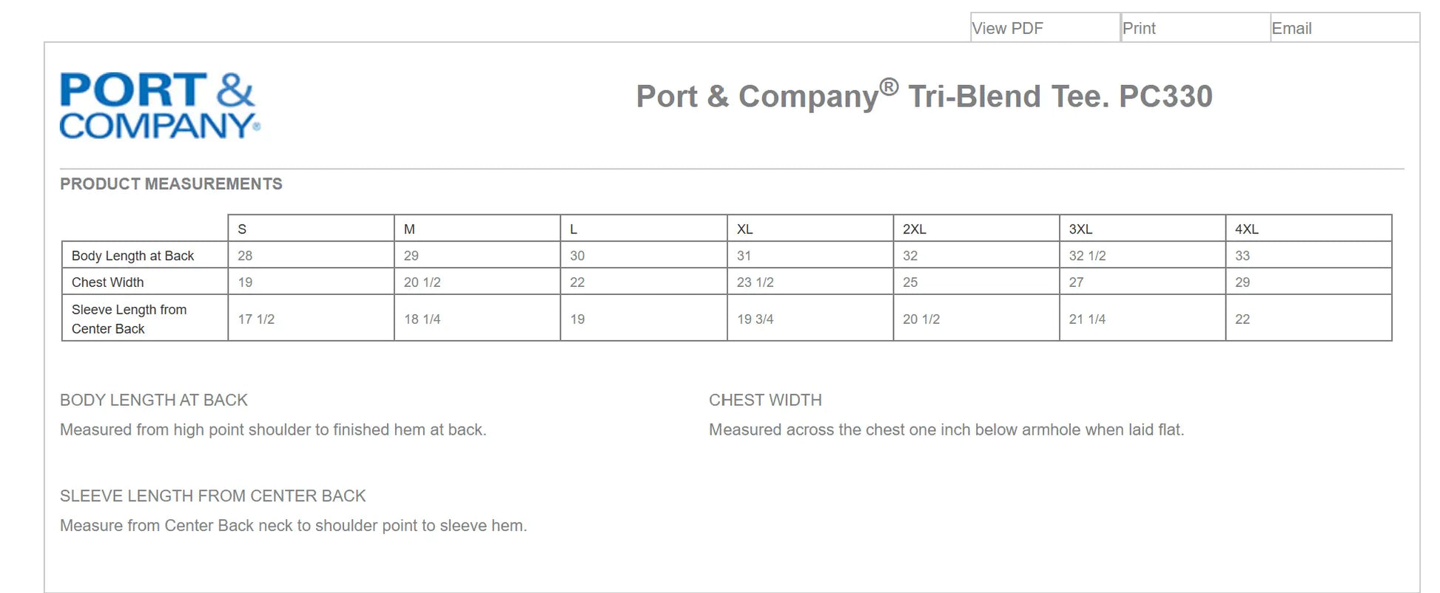Click the BODY LENGTH AT BACK description heading

(154, 400)
